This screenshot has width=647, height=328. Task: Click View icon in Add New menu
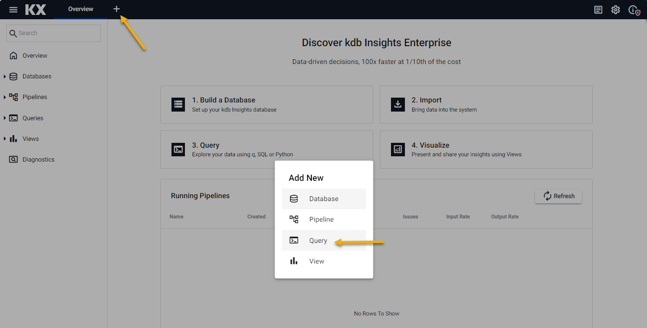294,261
